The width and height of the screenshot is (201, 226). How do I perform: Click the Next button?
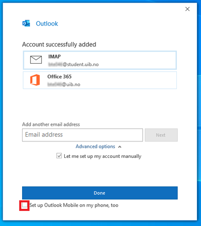161,135
